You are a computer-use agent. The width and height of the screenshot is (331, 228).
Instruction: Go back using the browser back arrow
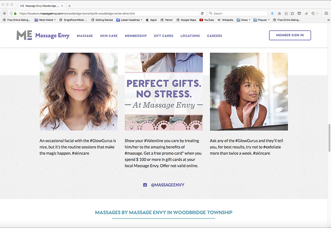pyautogui.click(x=5, y=13)
